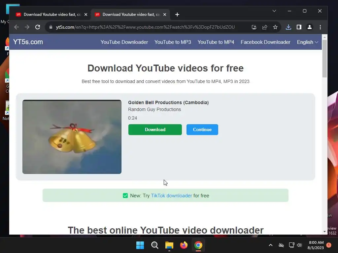The height and width of the screenshot is (253, 338).
Task: Click the blue Continue button
Action: coord(202,129)
